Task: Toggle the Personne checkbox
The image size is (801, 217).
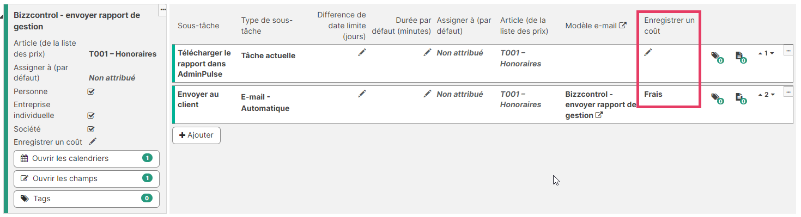Action: tap(92, 91)
